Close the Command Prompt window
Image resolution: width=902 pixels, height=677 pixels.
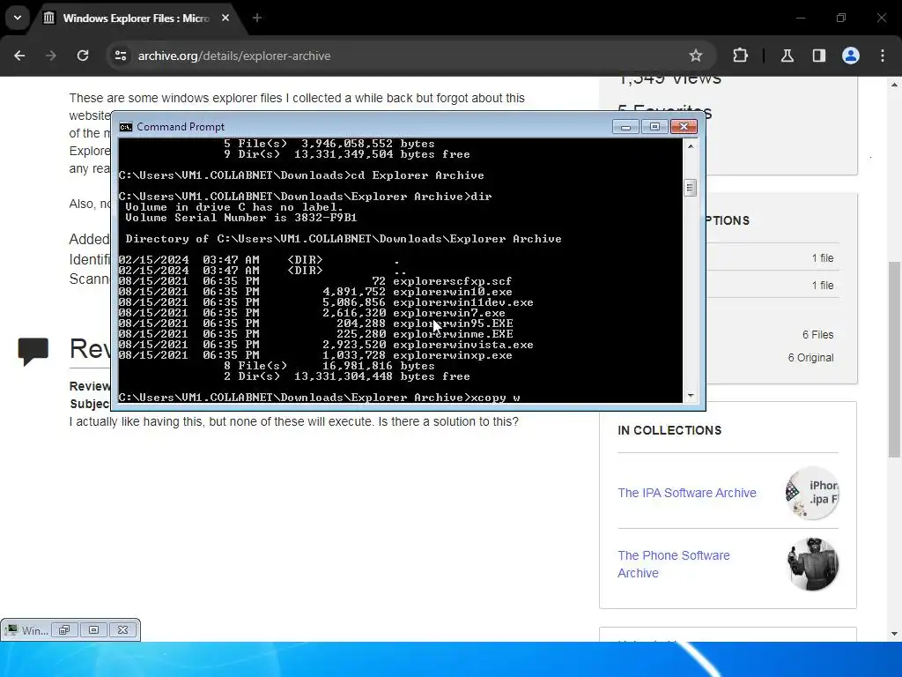[x=684, y=127]
